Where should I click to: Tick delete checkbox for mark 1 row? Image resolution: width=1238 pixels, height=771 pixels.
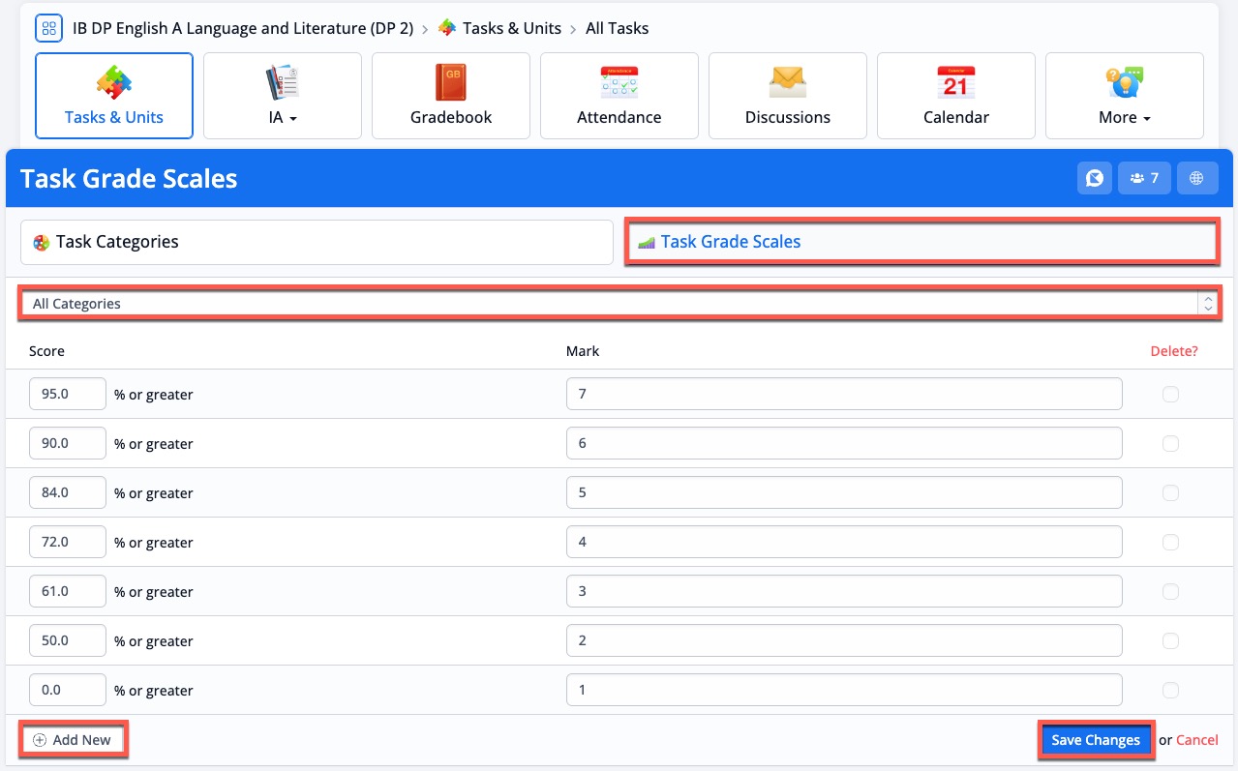click(1170, 690)
